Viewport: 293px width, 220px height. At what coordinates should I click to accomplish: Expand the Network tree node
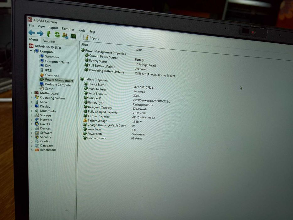tap(31, 119)
